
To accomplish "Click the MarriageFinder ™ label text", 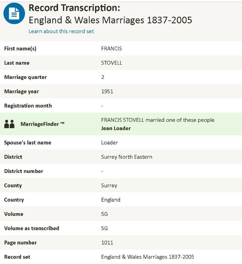I will coord(43,124).
